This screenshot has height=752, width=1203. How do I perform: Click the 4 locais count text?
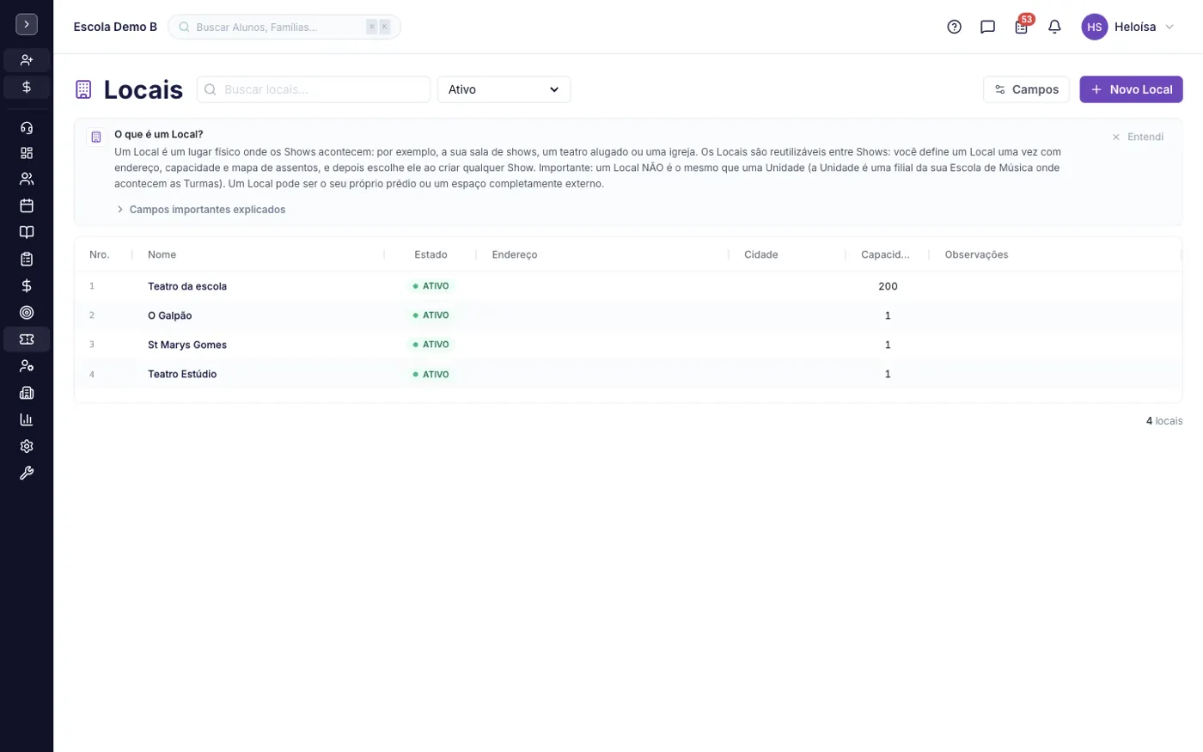1164,421
